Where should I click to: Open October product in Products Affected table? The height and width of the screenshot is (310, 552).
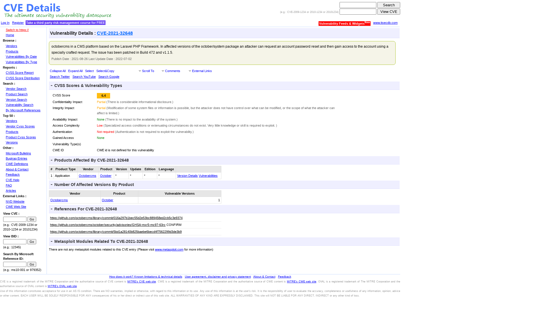106,176
